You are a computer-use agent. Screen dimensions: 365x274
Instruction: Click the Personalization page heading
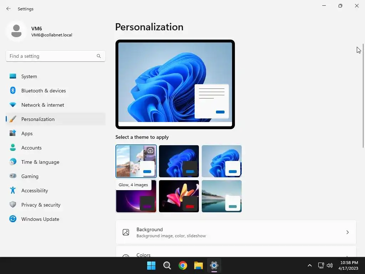pyautogui.click(x=149, y=27)
